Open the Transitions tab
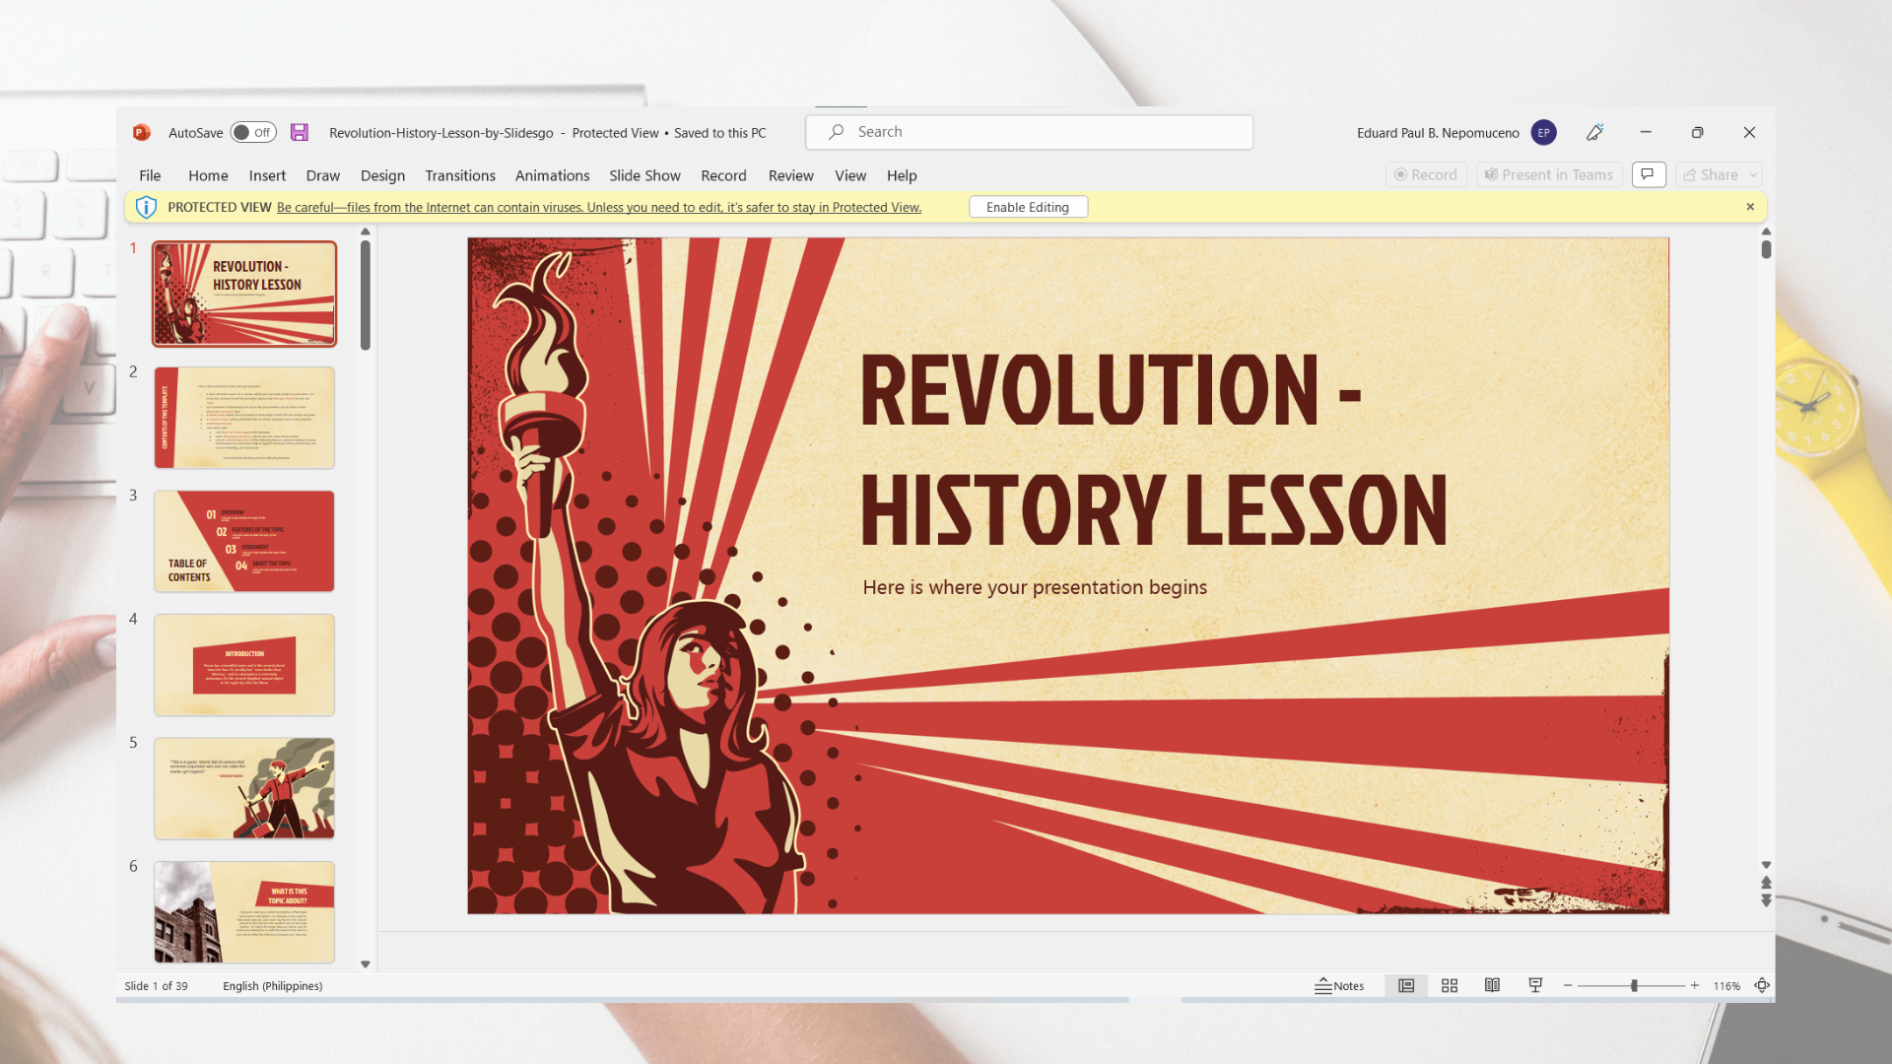This screenshot has height=1064, width=1892. tap(459, 175)
